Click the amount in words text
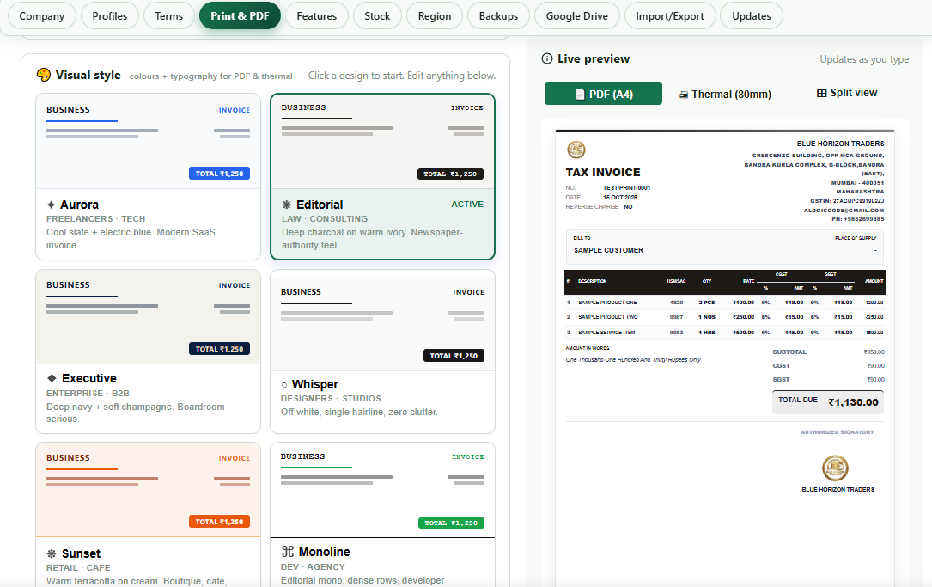This screenshot has width=932, height=587. (x=633, y=360)
